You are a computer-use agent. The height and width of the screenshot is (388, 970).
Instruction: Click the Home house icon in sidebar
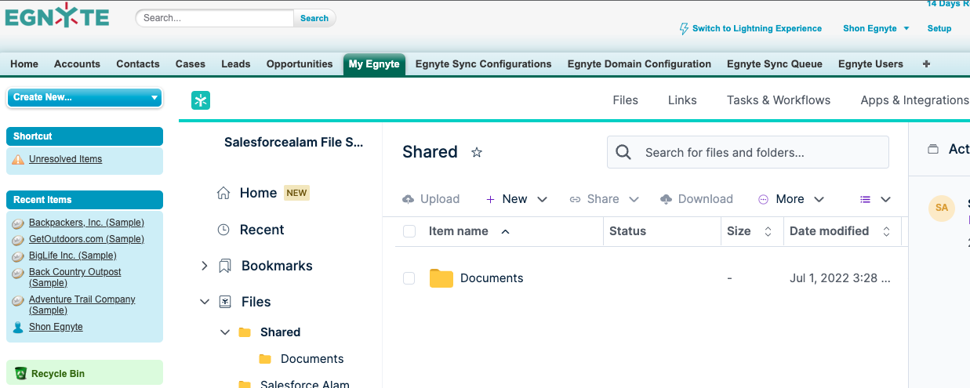pos(223,193)
